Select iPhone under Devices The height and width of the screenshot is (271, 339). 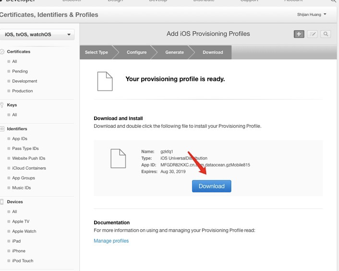19,251
